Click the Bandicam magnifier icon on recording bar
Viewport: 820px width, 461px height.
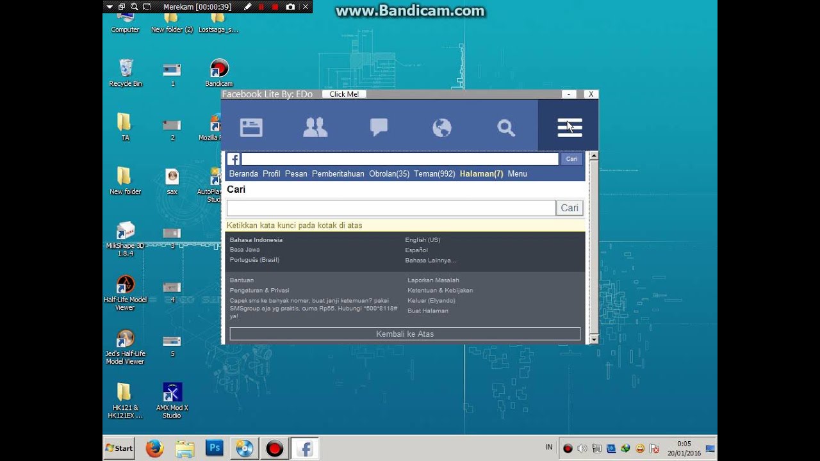[134, 6]
